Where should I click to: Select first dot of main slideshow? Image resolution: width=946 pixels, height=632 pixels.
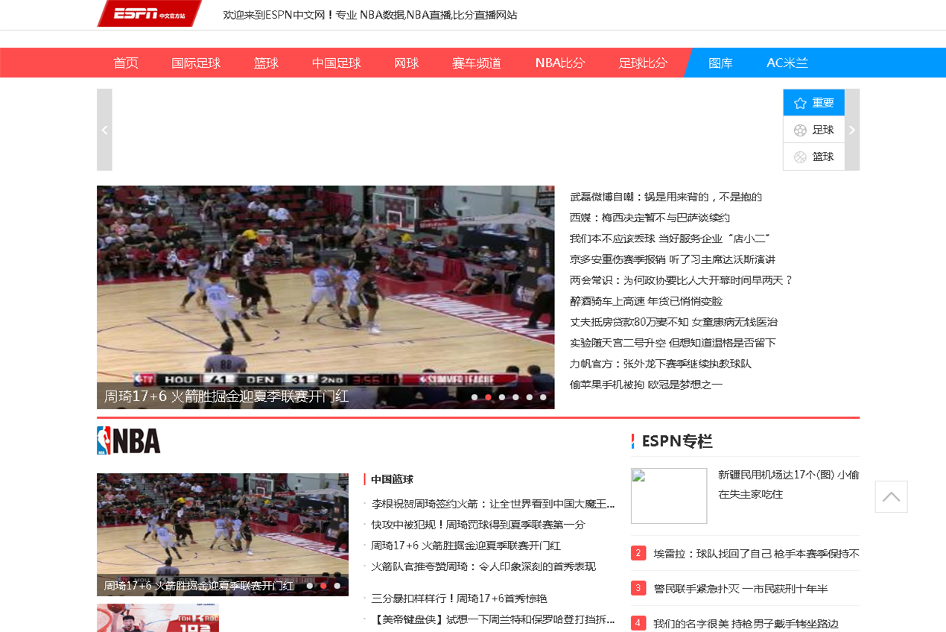474,397
